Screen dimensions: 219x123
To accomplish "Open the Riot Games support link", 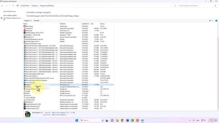I will pyautogui.click(x=59, y=115).
